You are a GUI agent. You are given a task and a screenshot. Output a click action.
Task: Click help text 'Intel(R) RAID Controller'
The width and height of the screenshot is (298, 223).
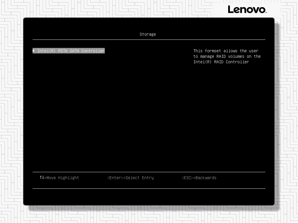tap(221, 62)
